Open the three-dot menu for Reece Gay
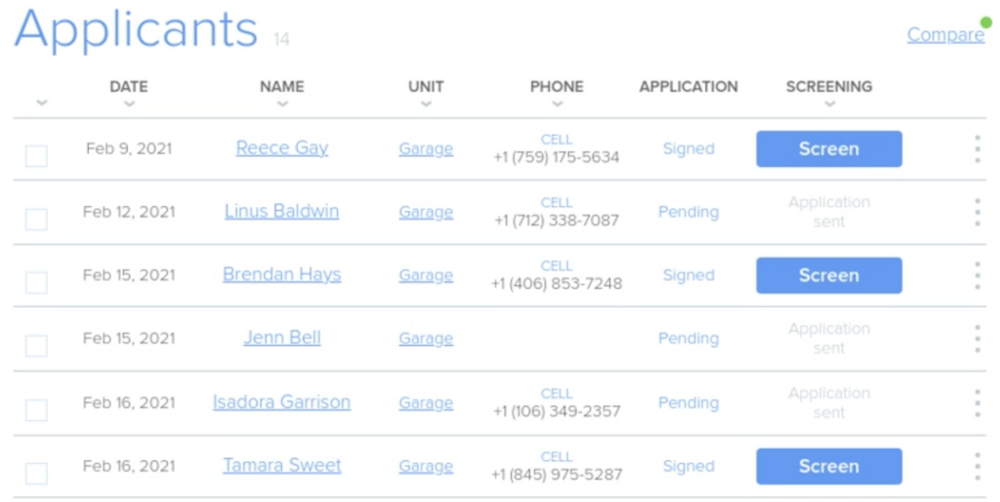The height and width of the screenshot is (502, 1000). point(977,148)
